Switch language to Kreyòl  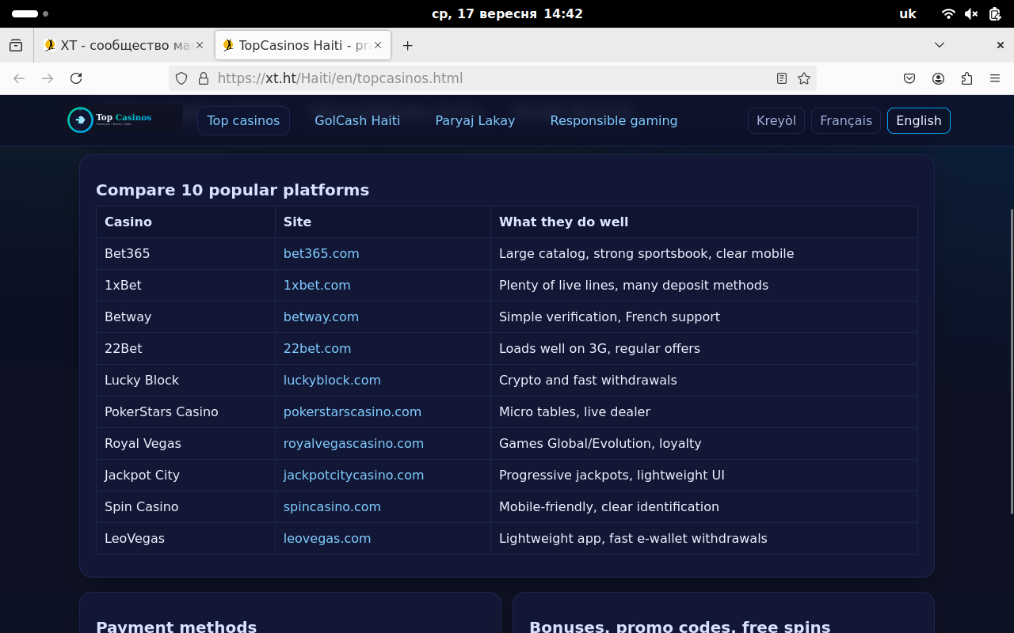(776, 120)
